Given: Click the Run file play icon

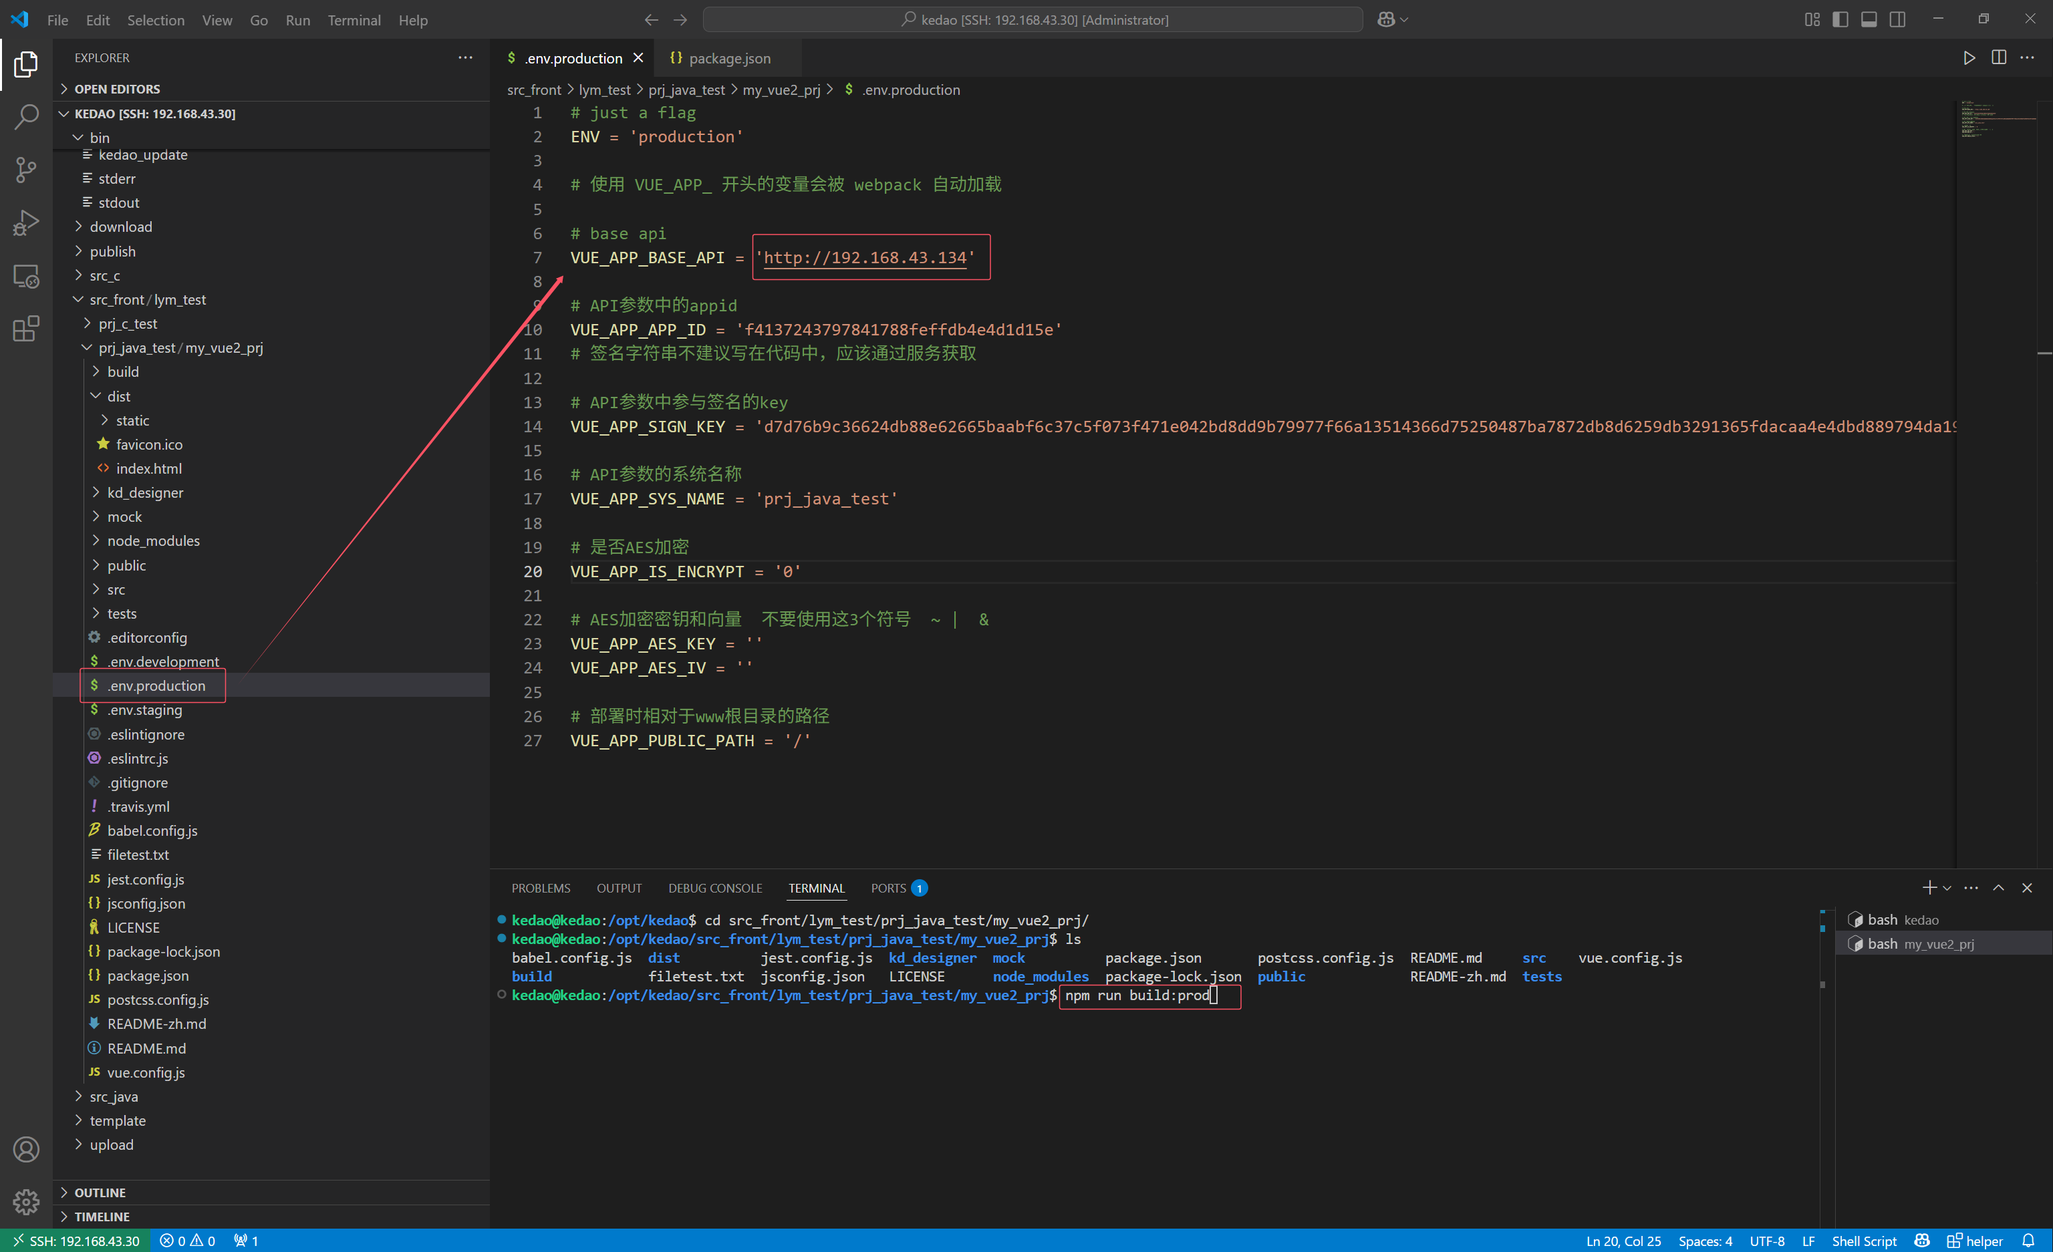Looking at the screenshot, I should (1969, 57).
